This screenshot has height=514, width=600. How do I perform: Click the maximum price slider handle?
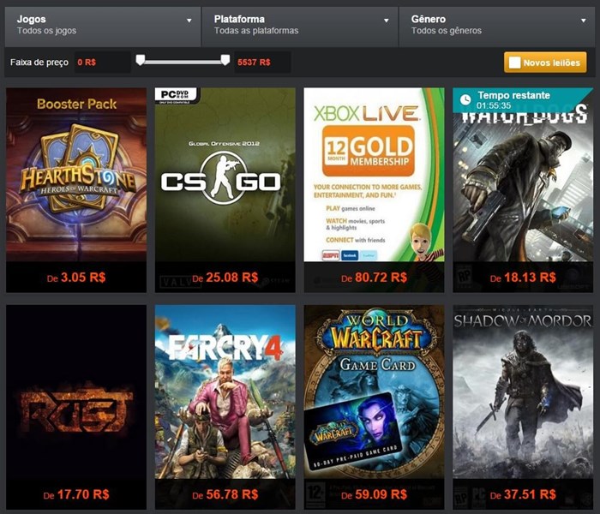225,60
